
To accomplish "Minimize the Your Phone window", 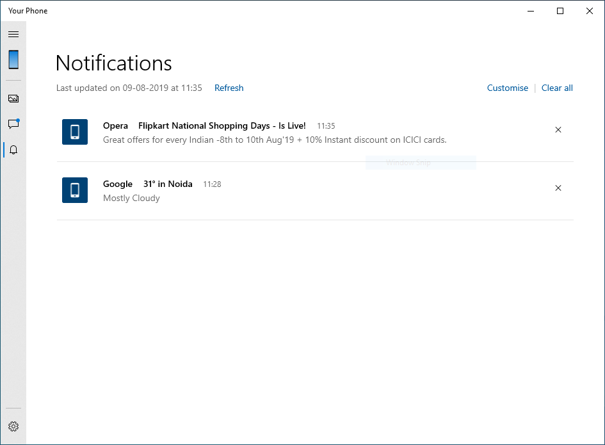I will point(531,11).
